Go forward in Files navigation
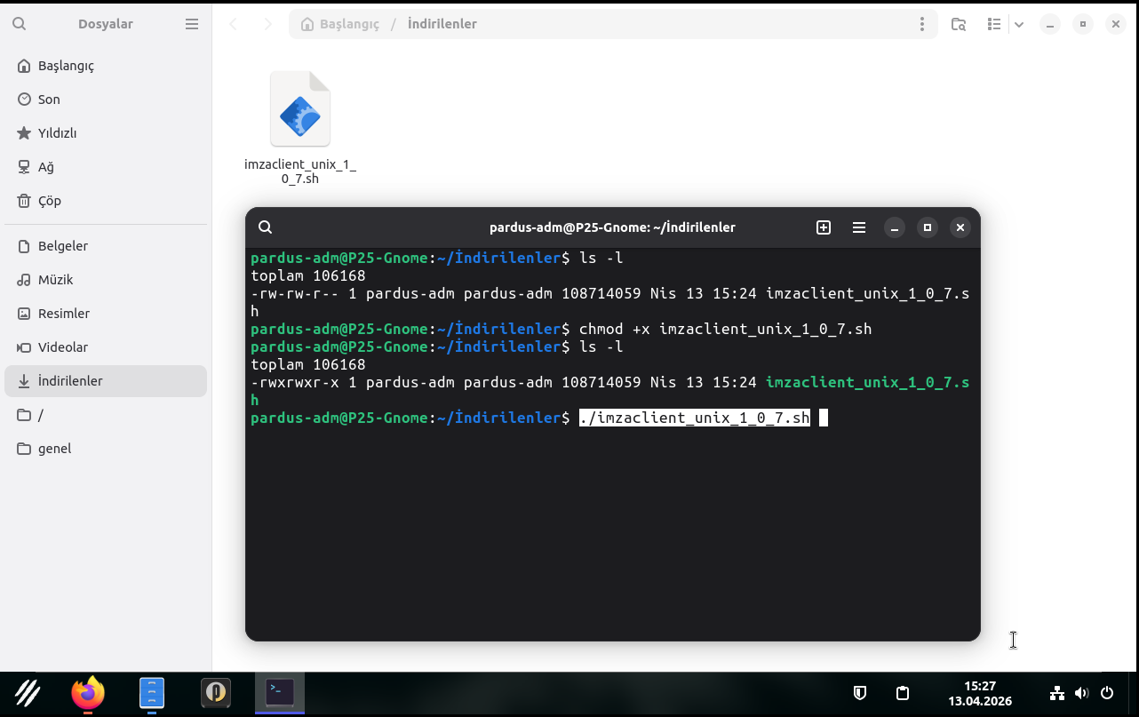This screenshot has height=717, width=1139. [x=267, y=24]
